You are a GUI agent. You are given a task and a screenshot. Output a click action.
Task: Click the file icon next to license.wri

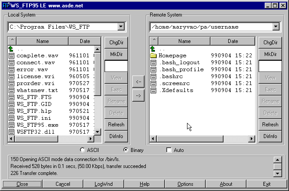pyautogui.click(x=11, y=77)
